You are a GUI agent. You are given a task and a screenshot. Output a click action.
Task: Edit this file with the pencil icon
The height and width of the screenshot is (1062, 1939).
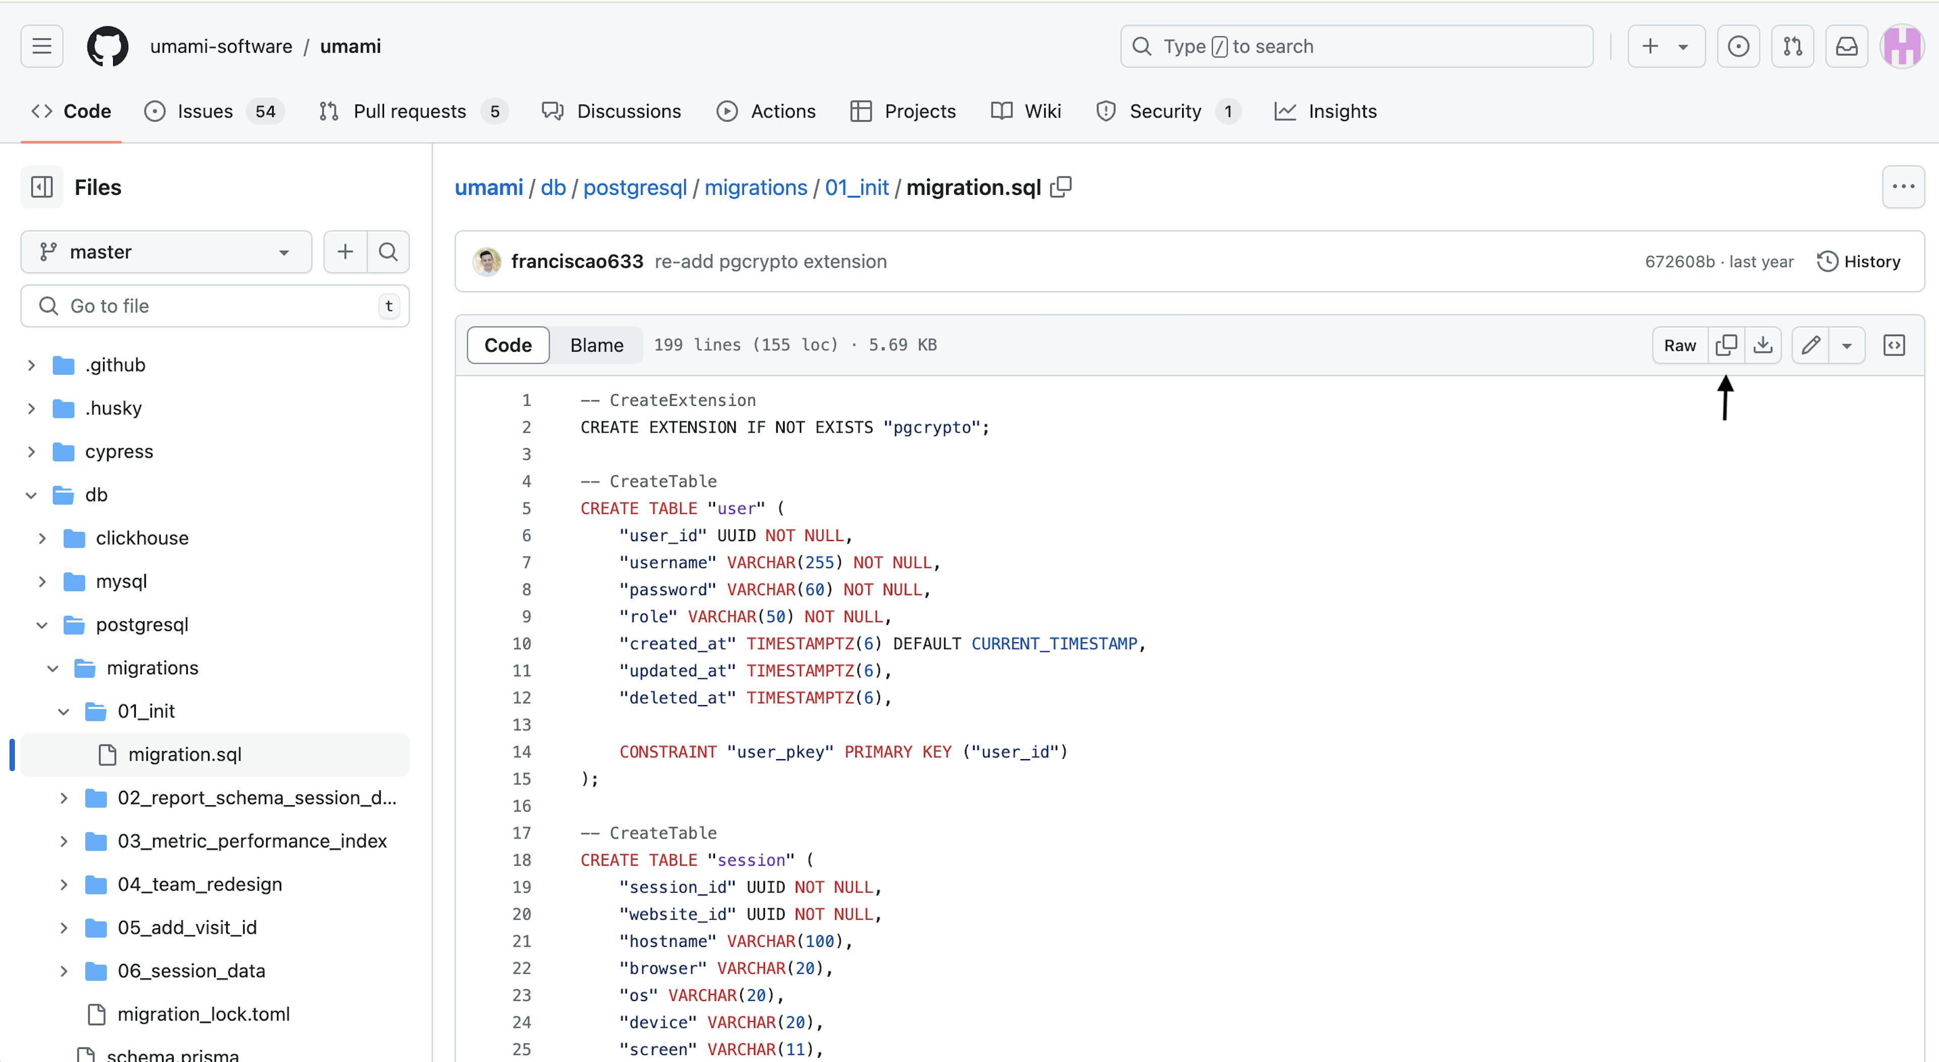(1810, 345)
